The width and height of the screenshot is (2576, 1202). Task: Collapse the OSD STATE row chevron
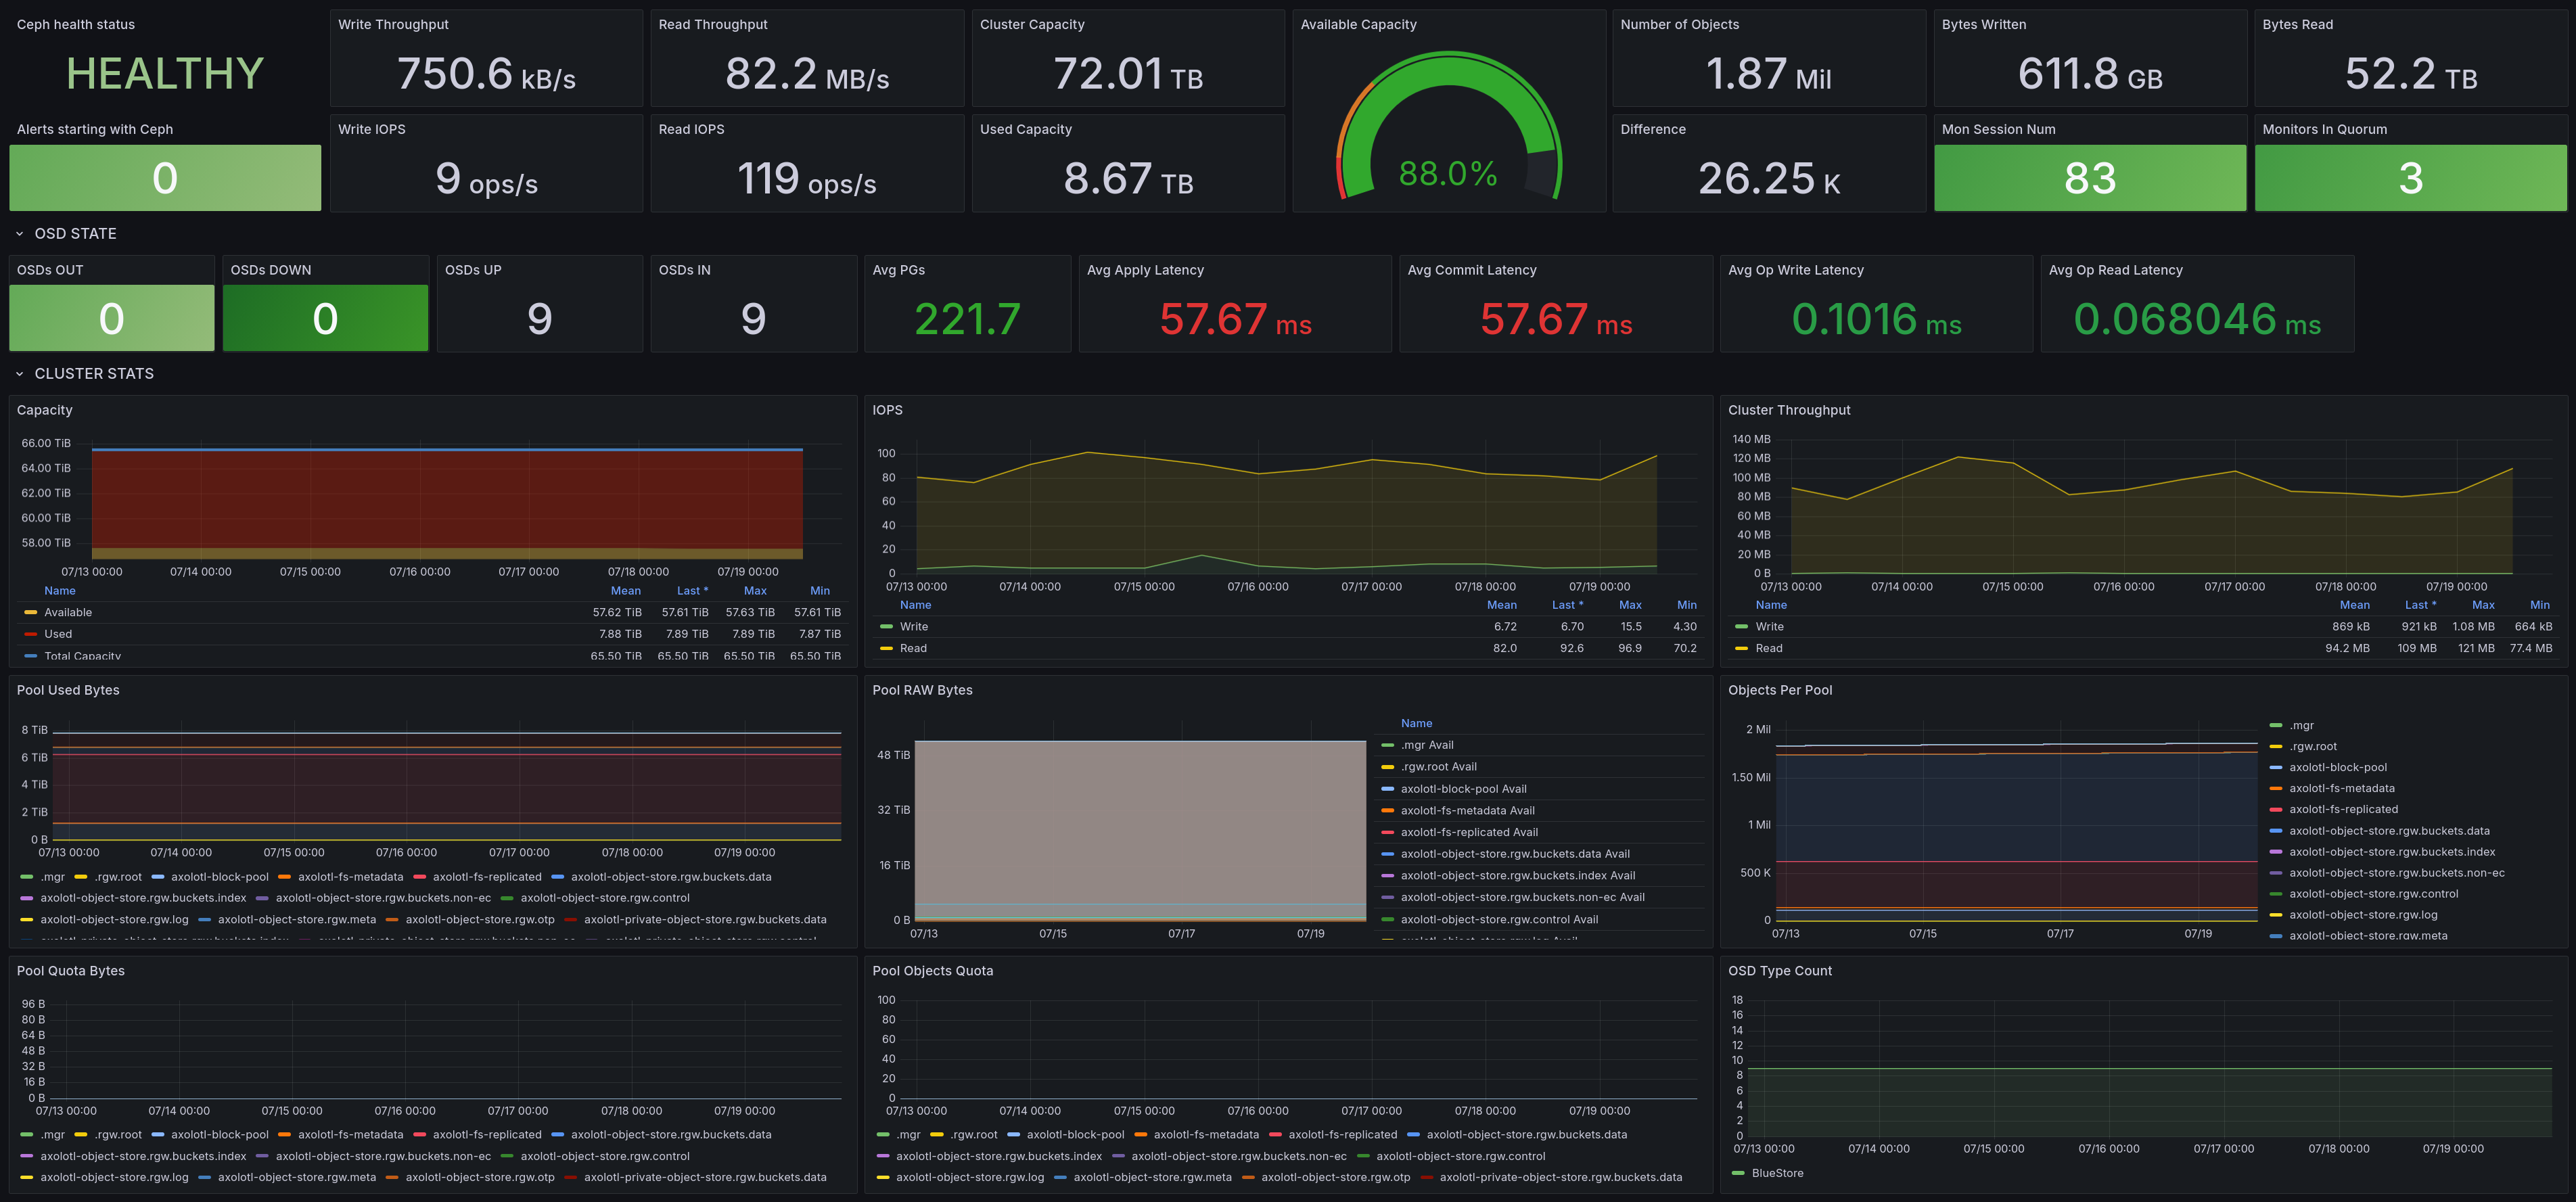(19, 234)
